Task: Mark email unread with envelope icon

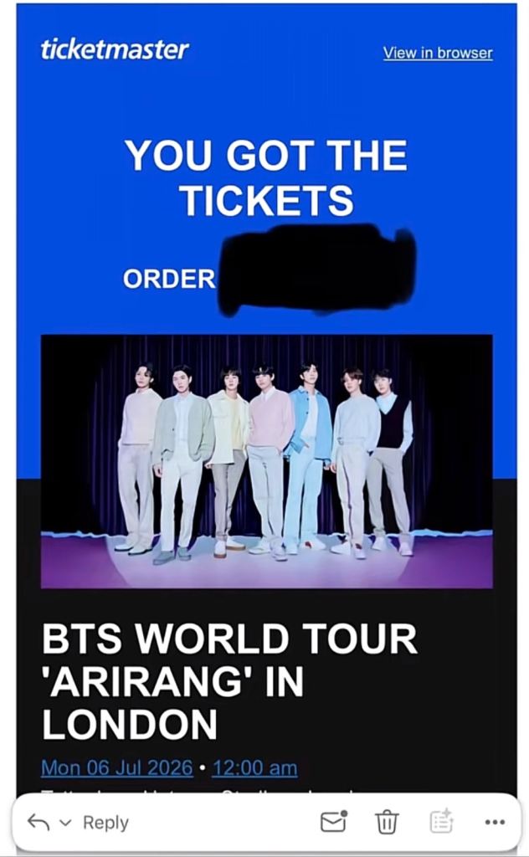Action: click(333, 821)
